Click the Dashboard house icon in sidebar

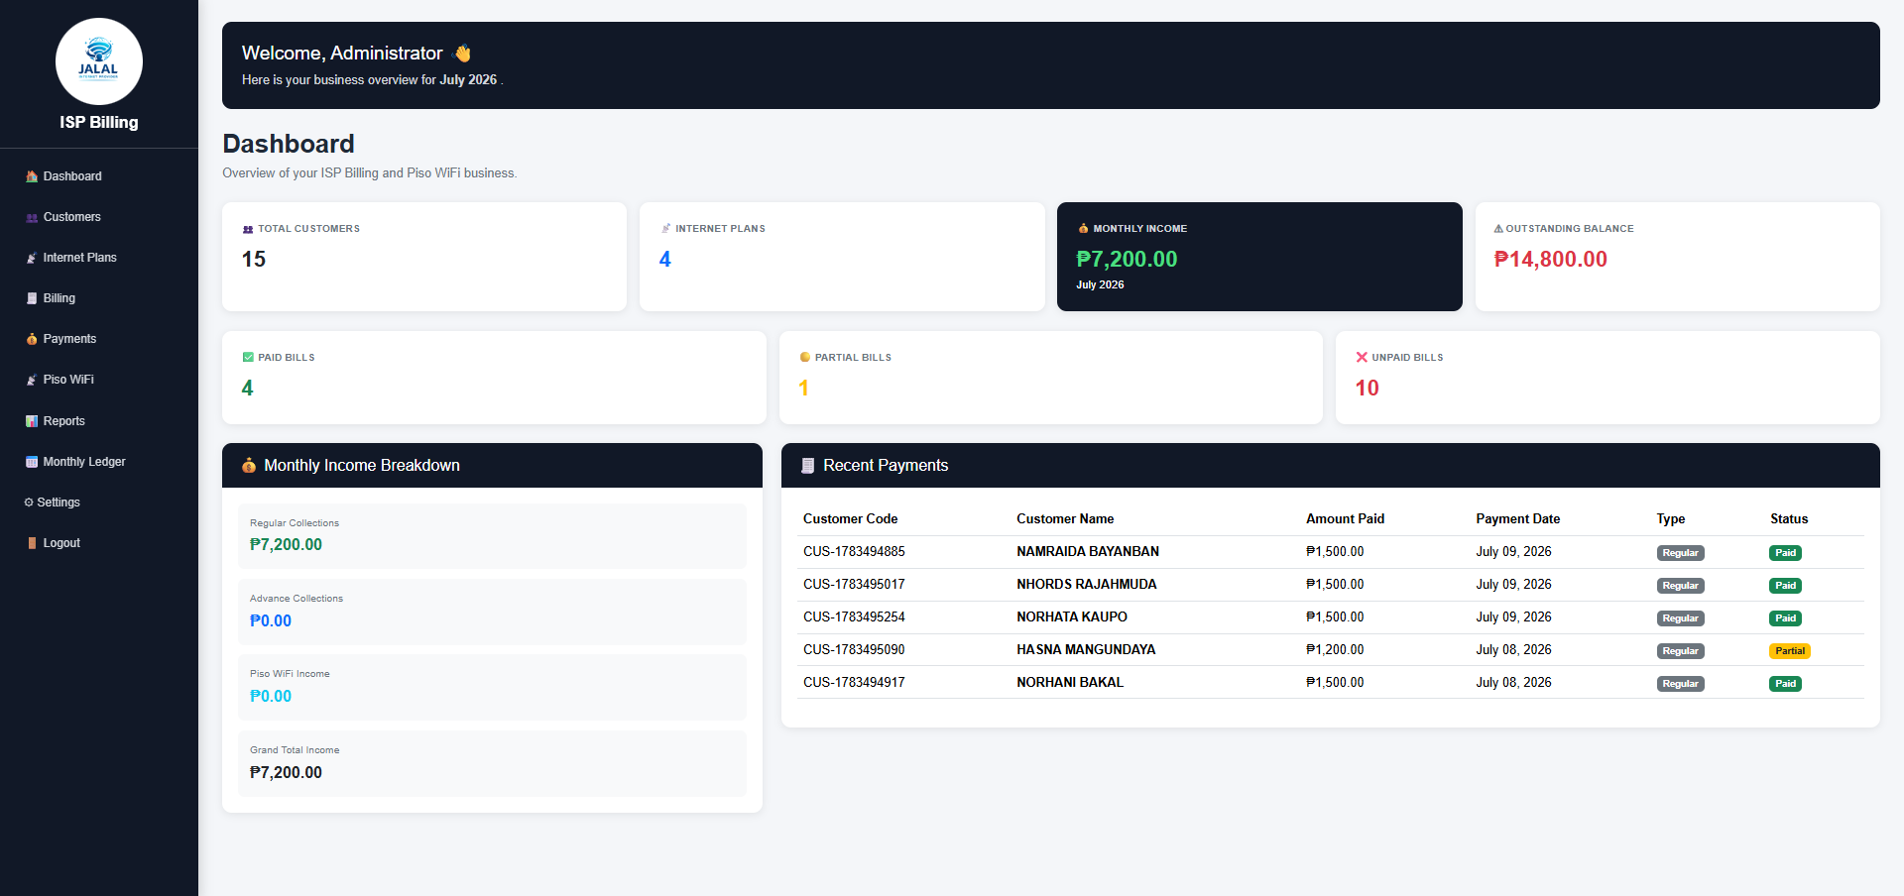32,176
